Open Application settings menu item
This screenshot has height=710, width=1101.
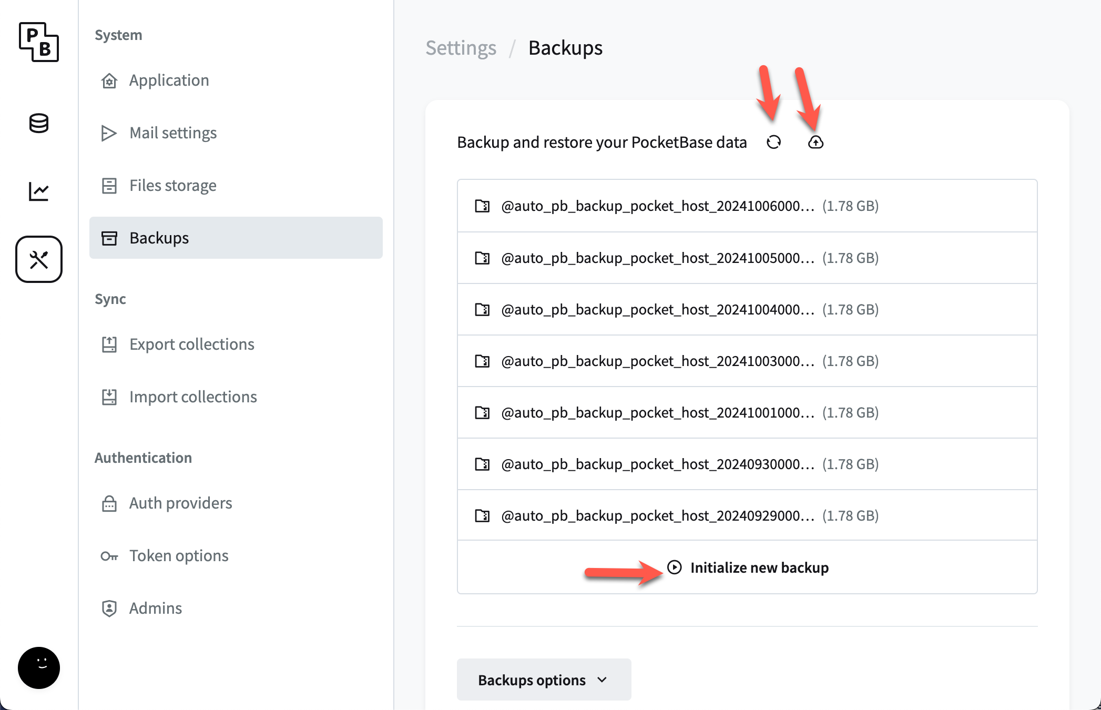tap(169, 80)
